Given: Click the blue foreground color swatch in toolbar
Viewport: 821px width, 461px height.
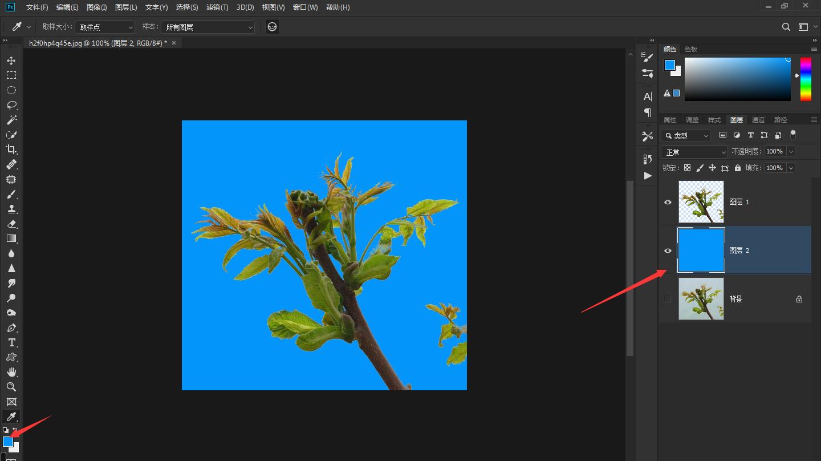Looking at the screenshot, I should click(7, 441).
